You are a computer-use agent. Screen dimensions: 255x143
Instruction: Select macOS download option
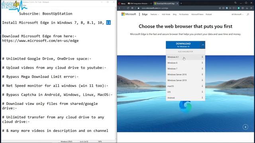[x=185, y=86]
